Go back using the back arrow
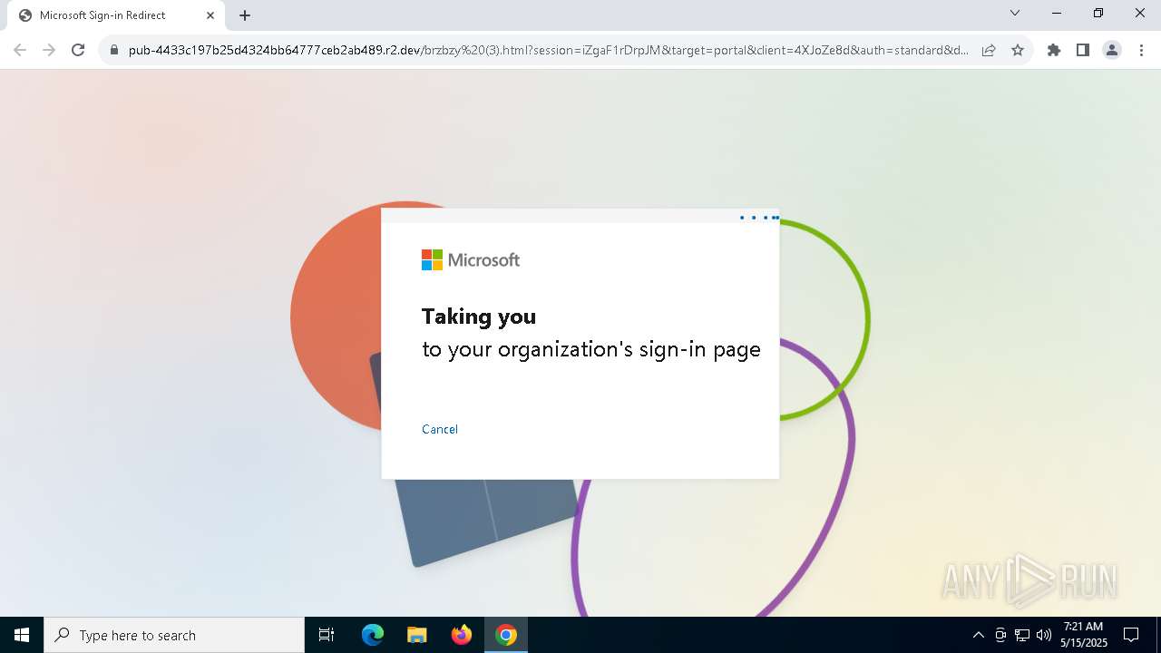The image size is (1161, 653). (20, 50)
